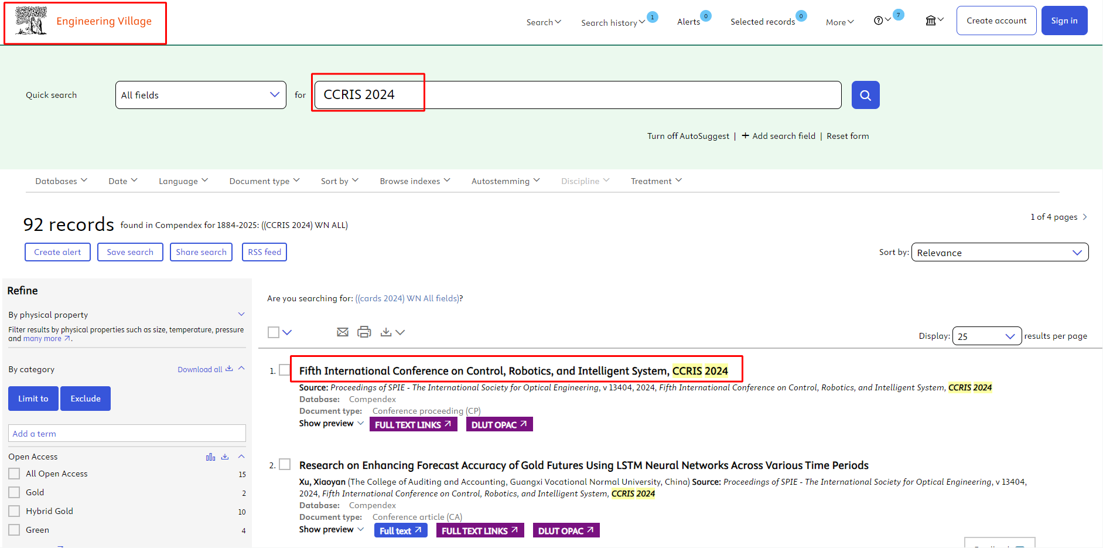Click the print results icon
This screenshot has height=548, width=1103.
[x=364, y=332]
